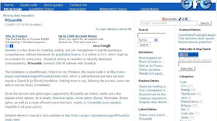Click the Facebook share icon in bookmark bar
The height and width of the screenshot is (121, 217).
tap(186, 19)
